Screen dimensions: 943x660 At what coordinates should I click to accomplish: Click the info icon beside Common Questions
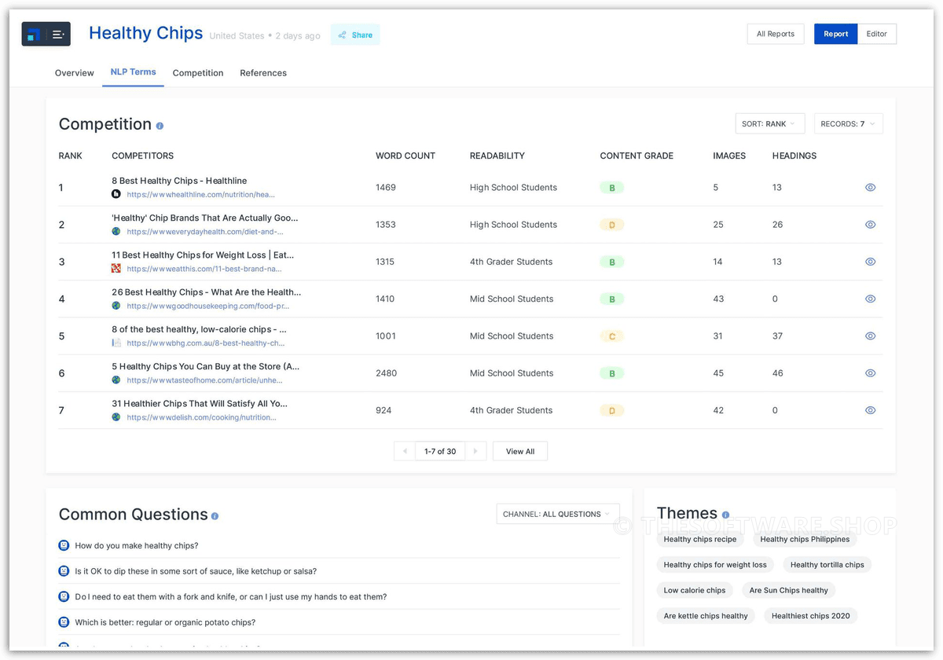coord(215,516)
